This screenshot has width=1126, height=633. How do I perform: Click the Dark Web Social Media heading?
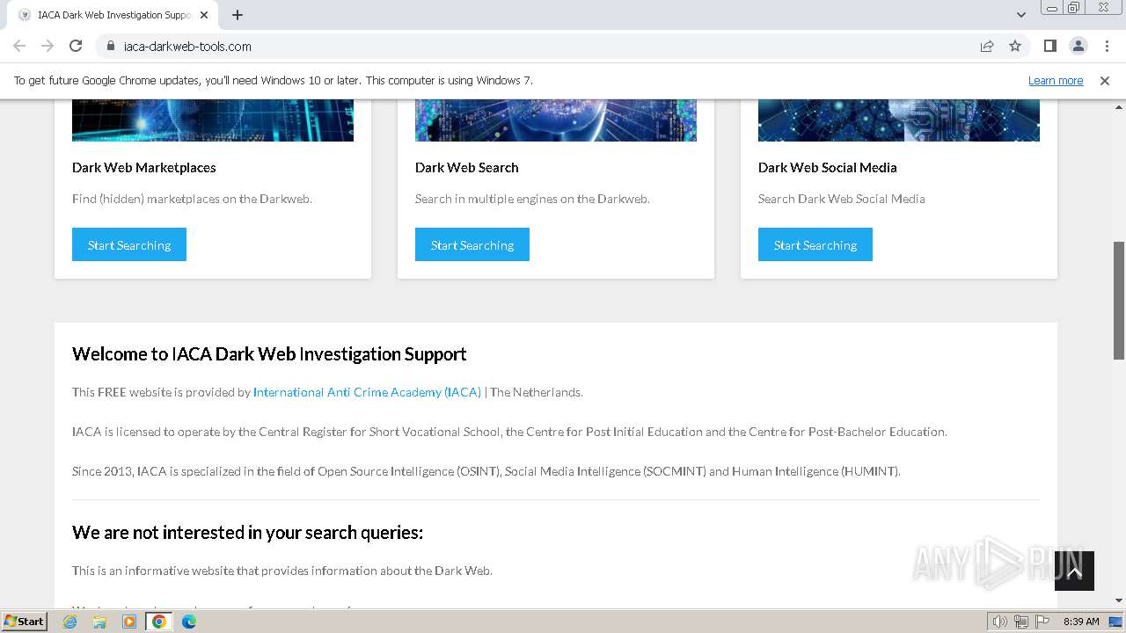[x=828, y=167]
